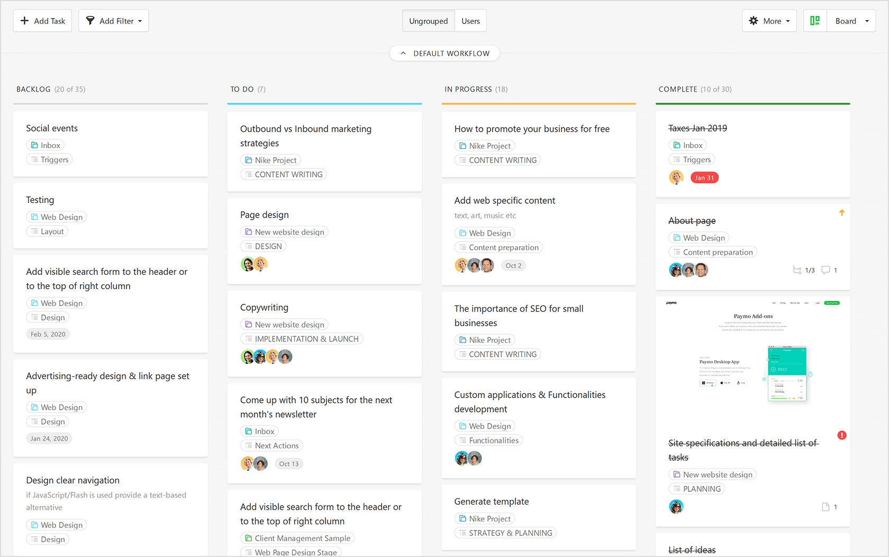Viewport: 889px width, 557px height.
Task: Open the Add Filter dropdown
Action: 140,20
